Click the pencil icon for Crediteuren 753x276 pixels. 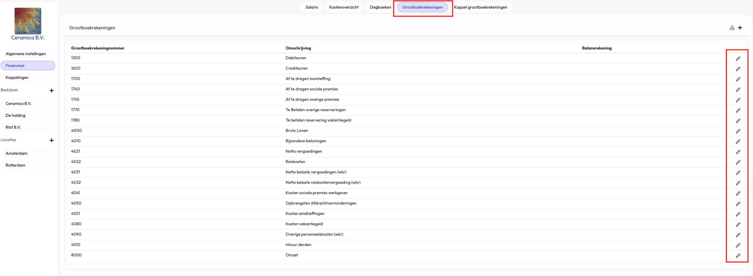pos(738,69)
